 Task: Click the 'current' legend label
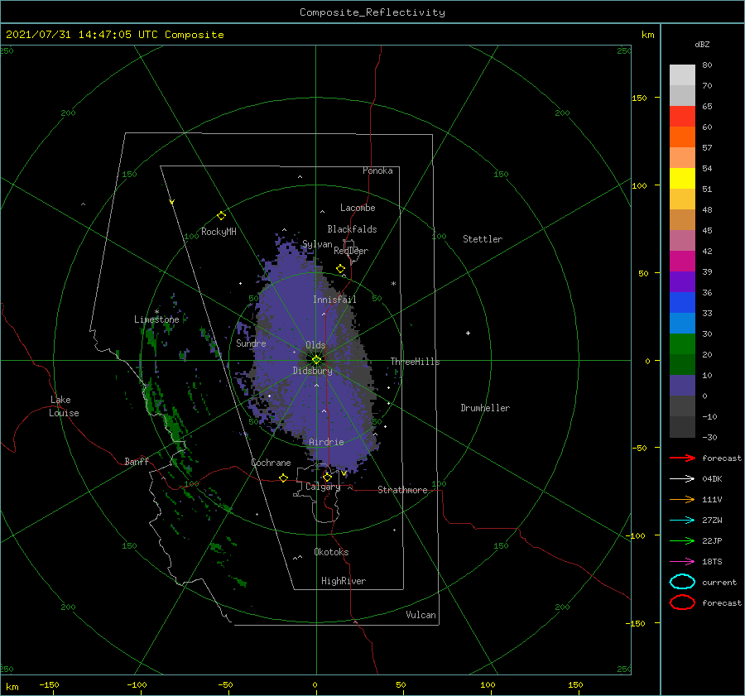pyautogui.click(x=719, y=583)
